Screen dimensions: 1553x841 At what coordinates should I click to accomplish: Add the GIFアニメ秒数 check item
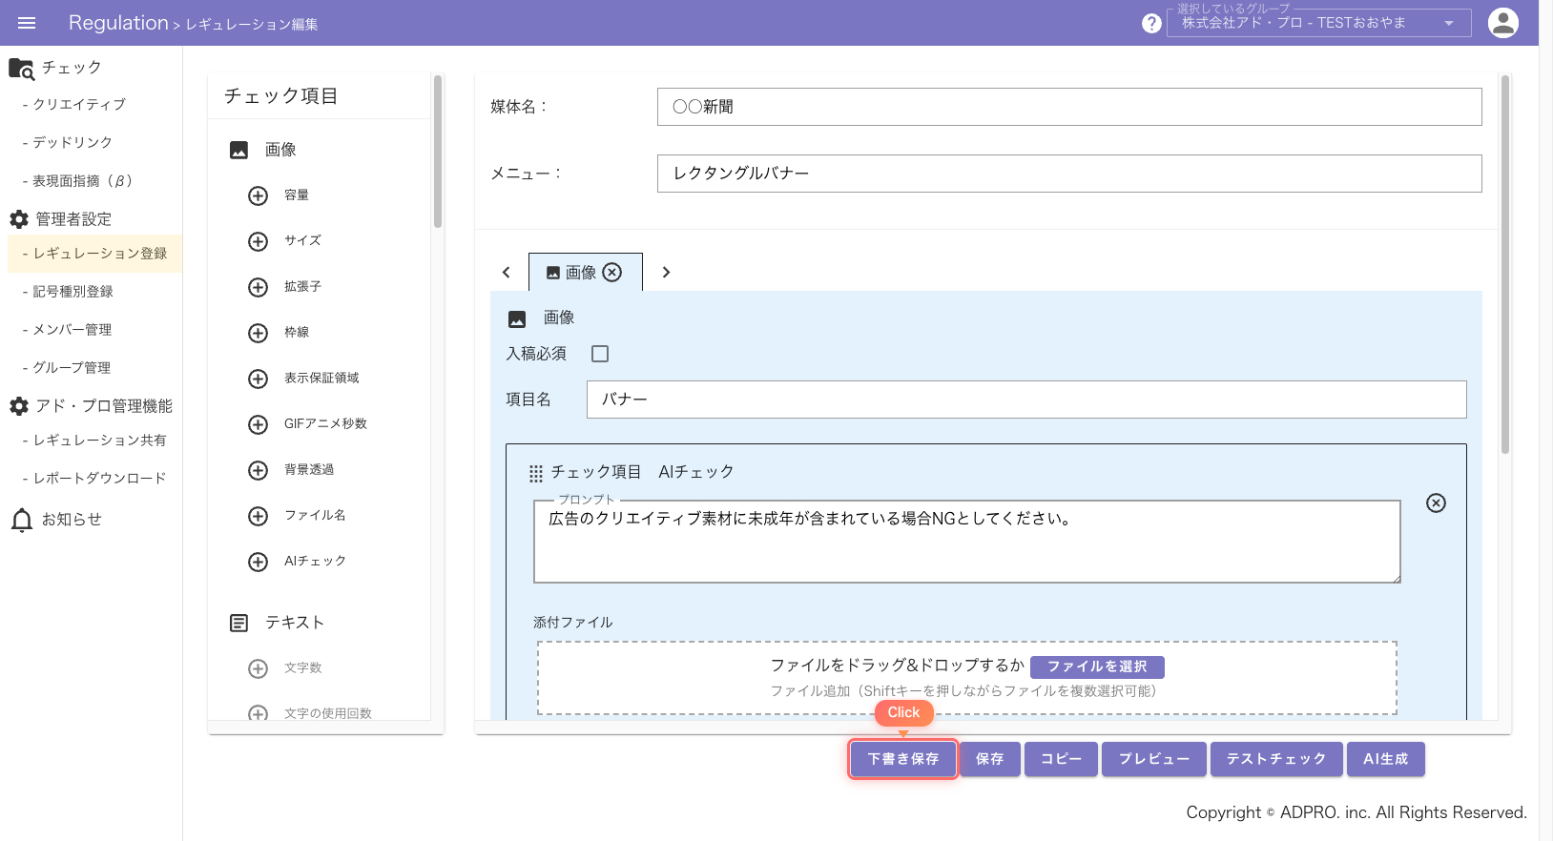[x=258, y=424]
